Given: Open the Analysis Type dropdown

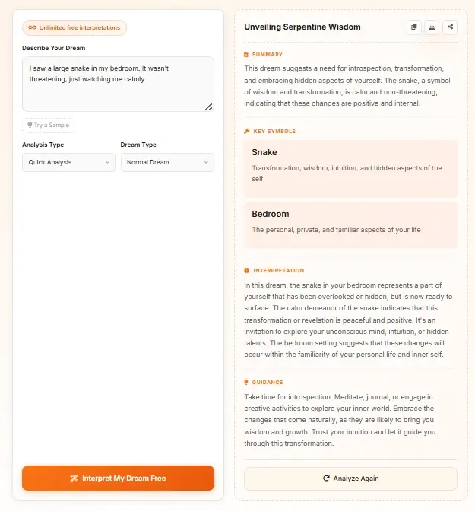Looking at the screenshot, I should pos(68,162).
